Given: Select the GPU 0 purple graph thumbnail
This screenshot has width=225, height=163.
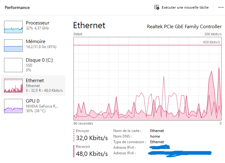Looking at the screenshot, I should tap(13, 106).
